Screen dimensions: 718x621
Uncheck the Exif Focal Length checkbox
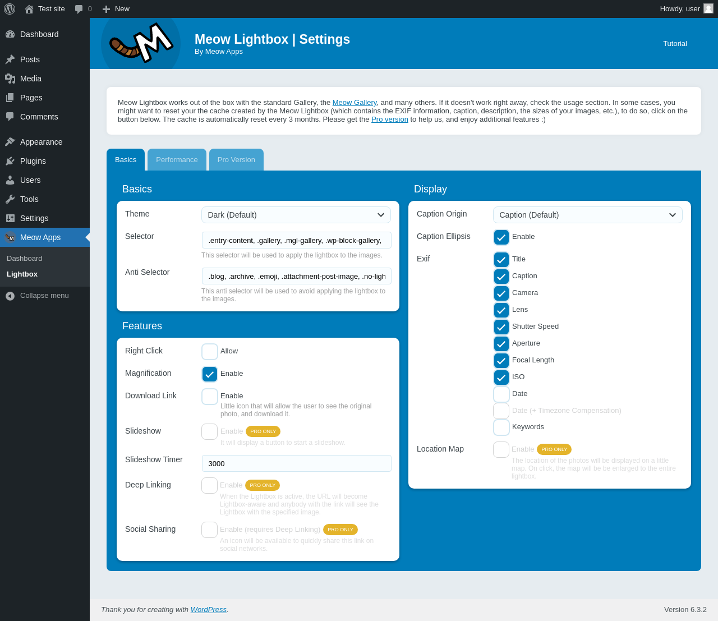coord(501,361)
